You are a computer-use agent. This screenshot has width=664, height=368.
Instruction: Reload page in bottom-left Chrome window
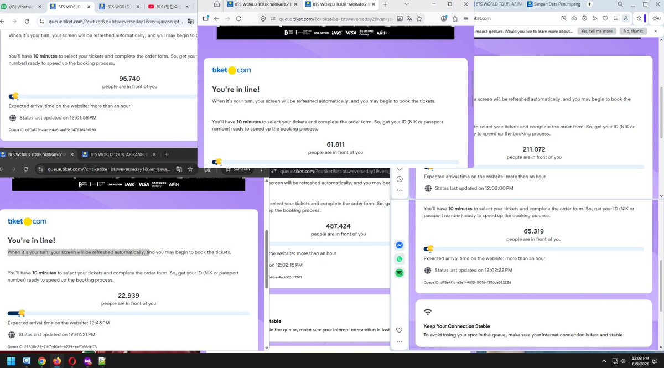[26, 169]
